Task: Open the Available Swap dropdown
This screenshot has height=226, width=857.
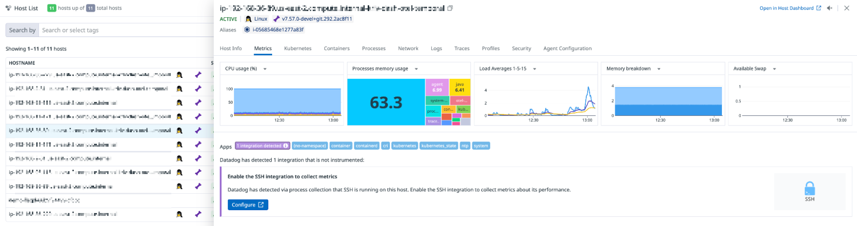Action: point(774,69)
